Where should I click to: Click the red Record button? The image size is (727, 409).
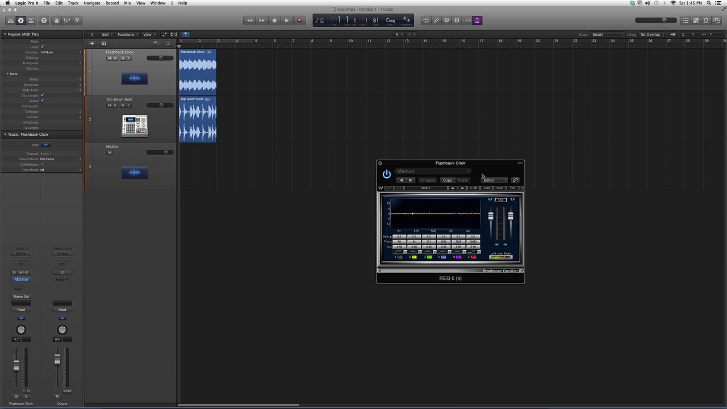(299, 20)
